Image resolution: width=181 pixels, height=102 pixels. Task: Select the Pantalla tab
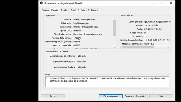(x=55, y=10)
